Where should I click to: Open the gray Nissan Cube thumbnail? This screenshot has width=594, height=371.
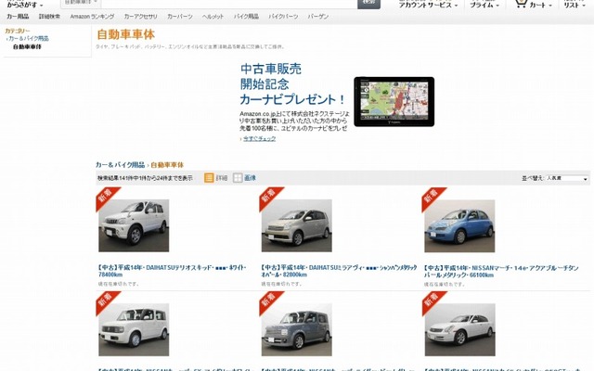[297, 330]
